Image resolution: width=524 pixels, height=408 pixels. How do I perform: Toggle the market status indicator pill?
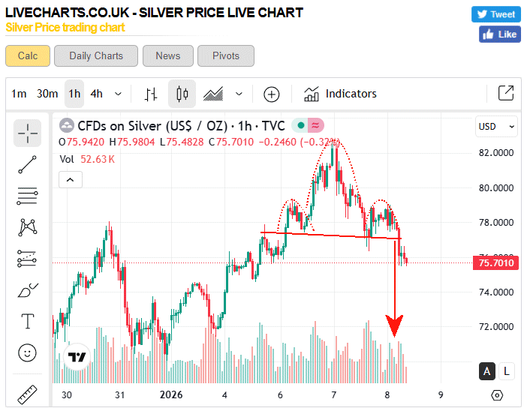[309, 125]
